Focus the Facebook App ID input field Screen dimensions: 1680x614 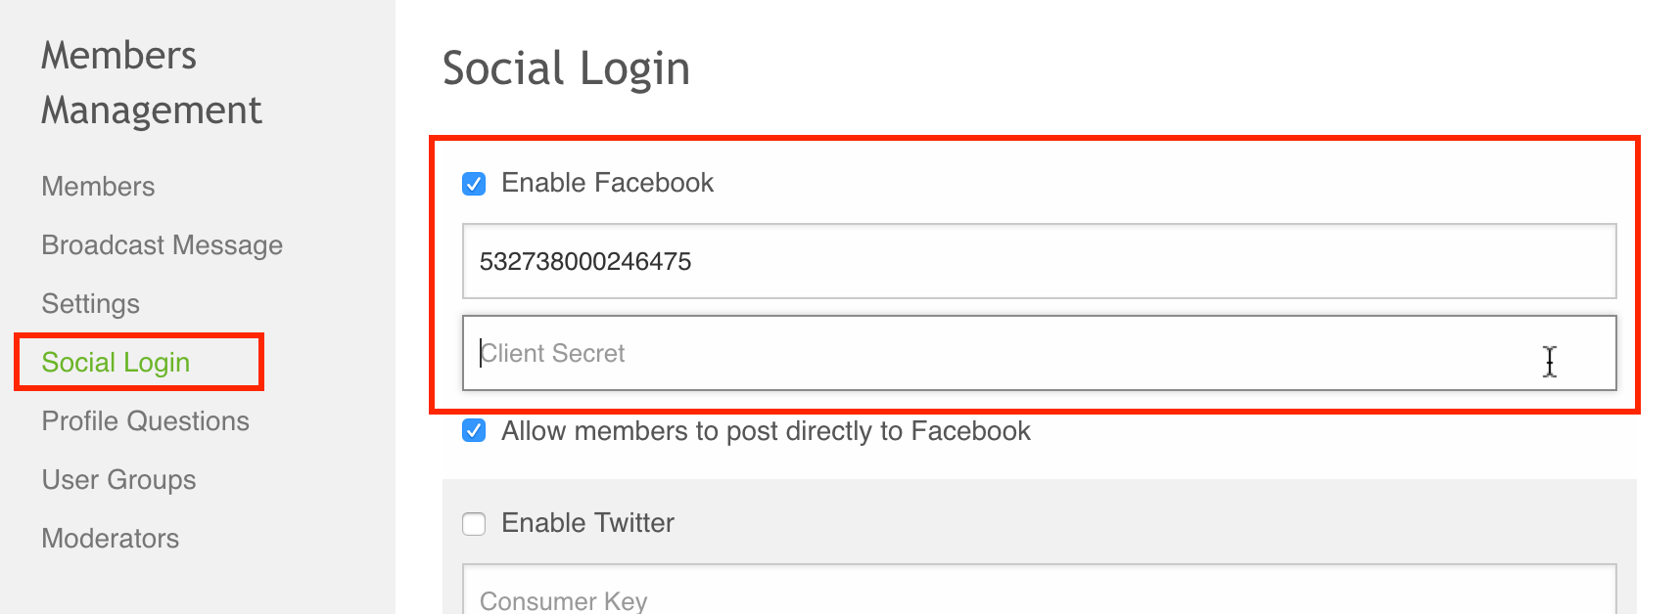[x=1038, y=261]
